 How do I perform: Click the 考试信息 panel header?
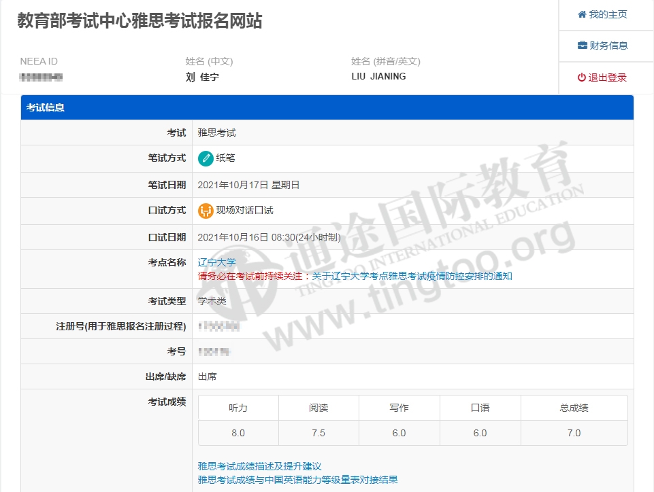(327, 107)
